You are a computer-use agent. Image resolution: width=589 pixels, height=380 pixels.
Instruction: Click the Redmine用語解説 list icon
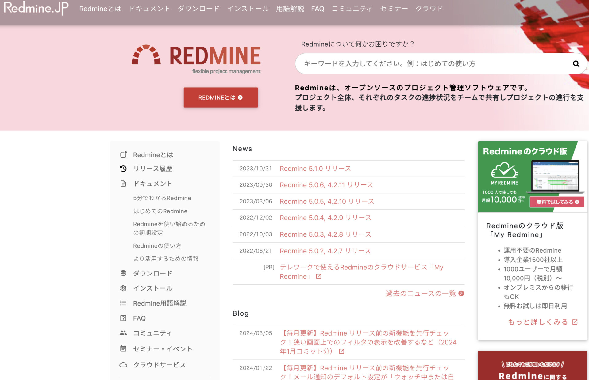(x=123, y=303)
